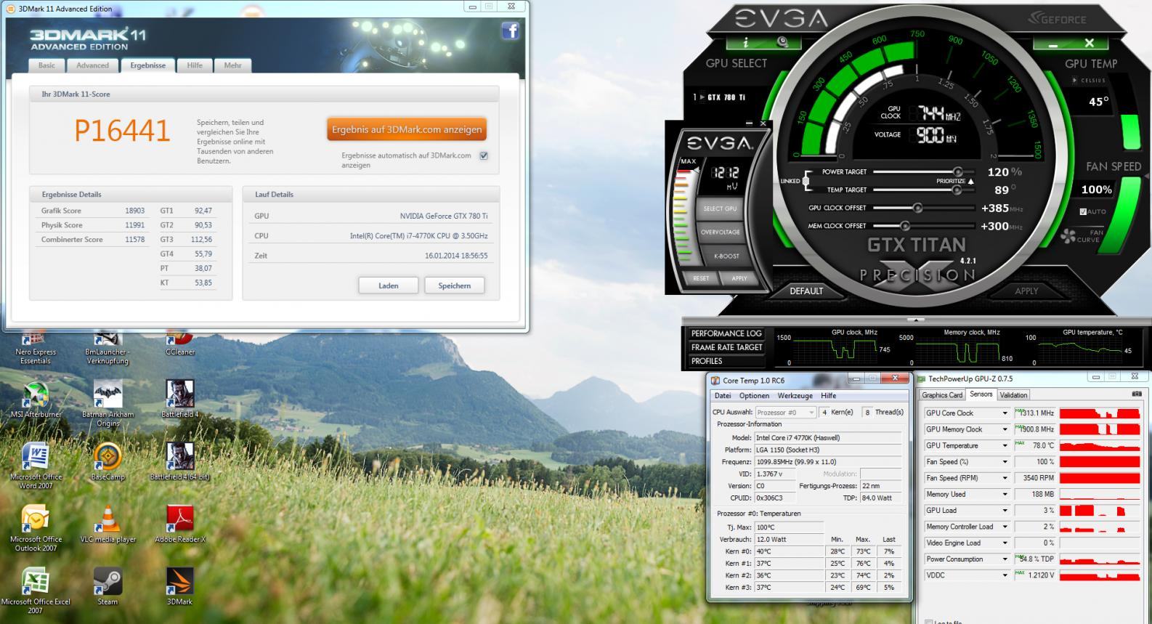Click the webcam icon in EVGA Precision

tap(782, 42)
